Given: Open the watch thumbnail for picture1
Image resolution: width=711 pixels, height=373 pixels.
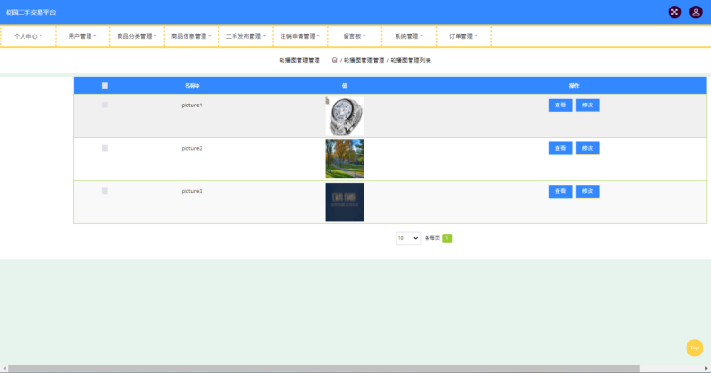Looking at the screenshot, I should click(345, 116).
